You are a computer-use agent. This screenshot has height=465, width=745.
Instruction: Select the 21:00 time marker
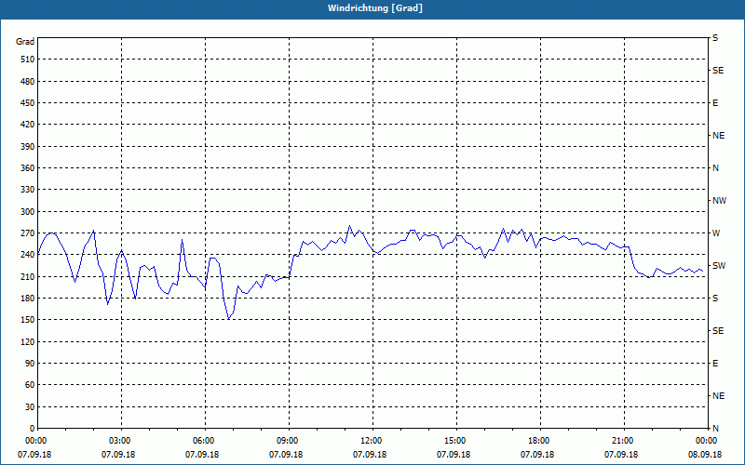(x=623, y=441)
